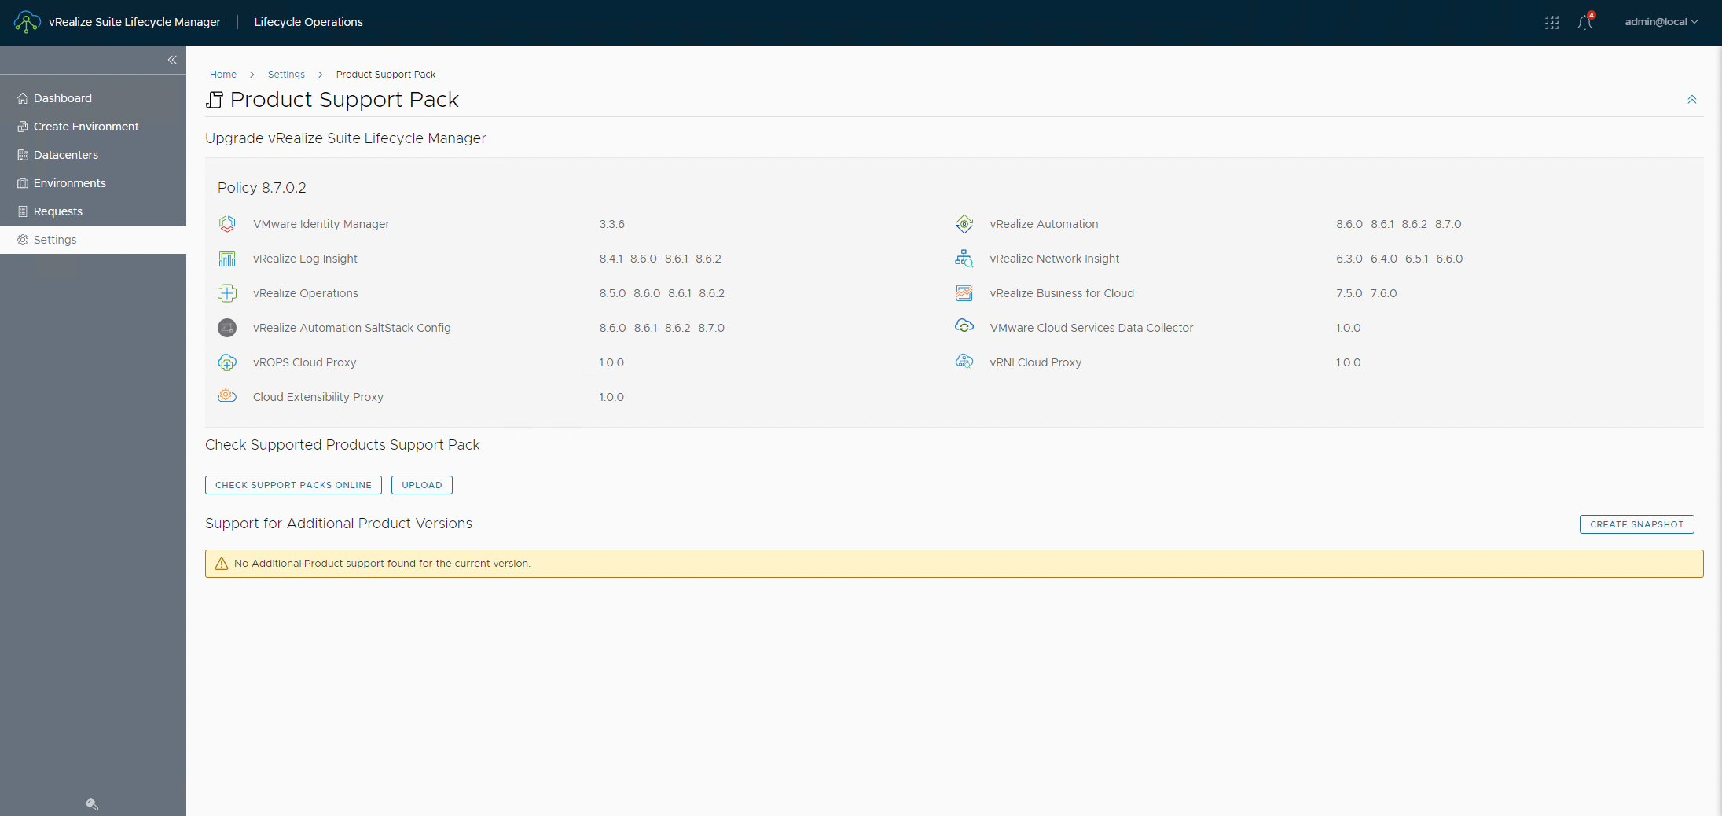Click the vRealize Business for Cloud icon
The width and height of the screenshot is (1722, 816).
tap(964, 293)
